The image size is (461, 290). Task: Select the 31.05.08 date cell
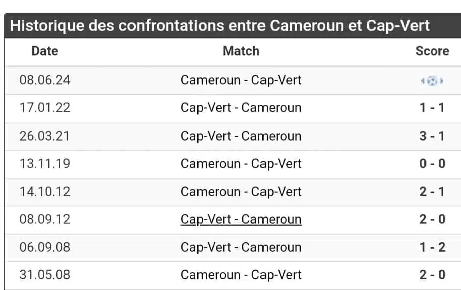(45, 275)
